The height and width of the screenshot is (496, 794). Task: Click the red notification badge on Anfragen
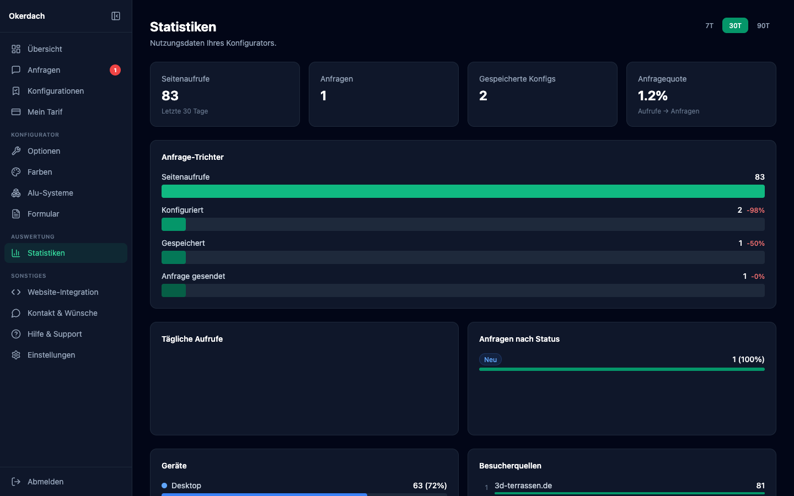point(115,70)
